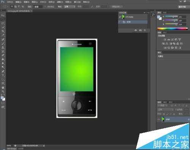Toggle the anti-alias checkbox in options bar
Image resolution: width=190 pixels, height=150 pixels.
pyautogui.click(x=45, y=6)
